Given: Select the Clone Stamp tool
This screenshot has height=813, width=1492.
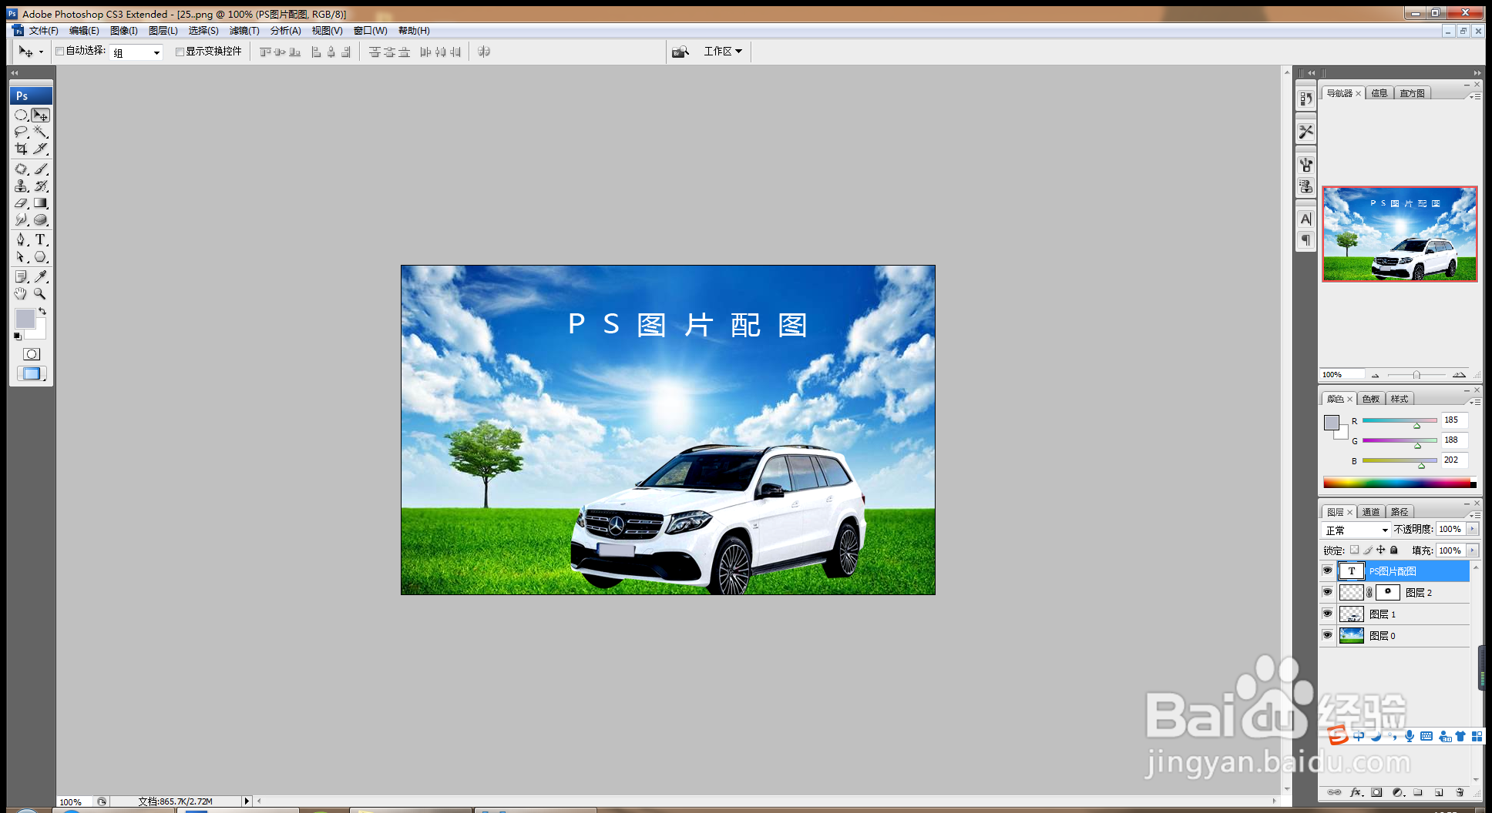Looking at the screenshot, I should point(21,186).
